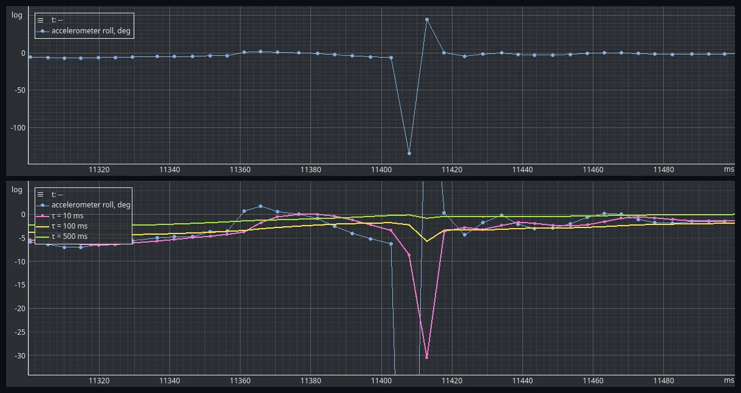Viewport: 741px width, 393px height.
Task: Click the 't: --' readout in the bottom plot legend
Action: point(57,195)
